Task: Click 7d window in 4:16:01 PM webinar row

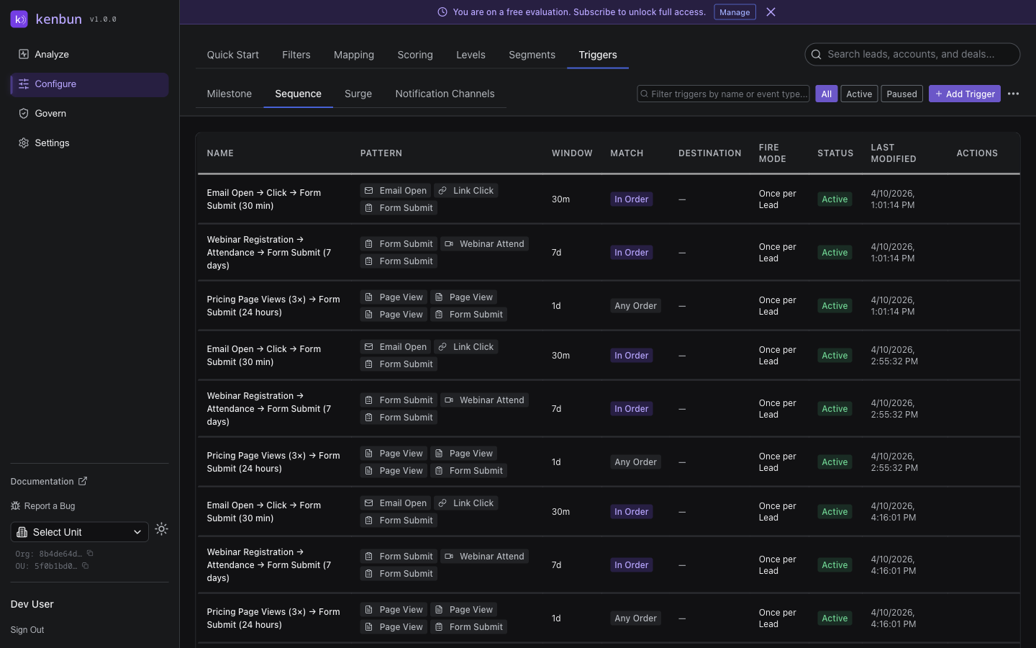Action: click(556, 565)
